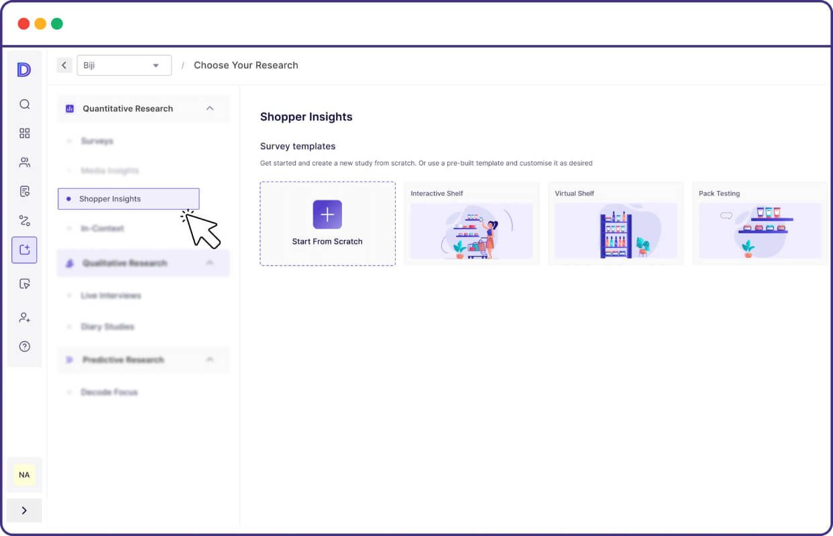Click the red close window button
833x536 pixels.
23,23
